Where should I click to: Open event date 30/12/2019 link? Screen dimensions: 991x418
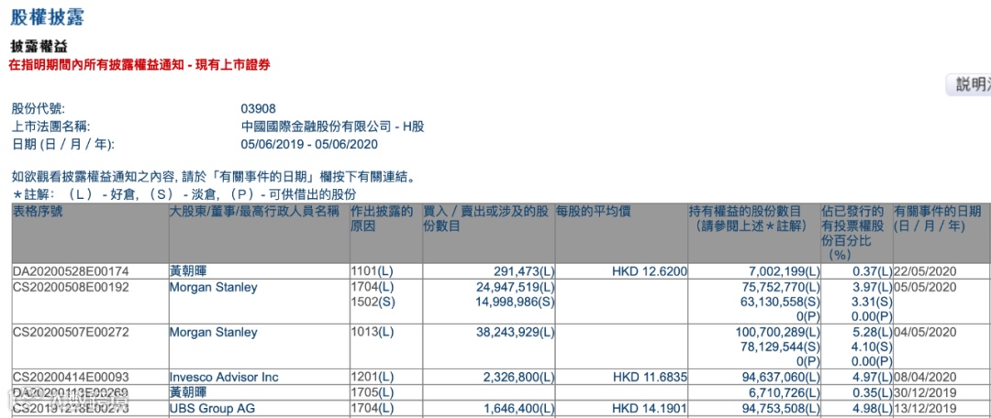(x=925, y=393)
